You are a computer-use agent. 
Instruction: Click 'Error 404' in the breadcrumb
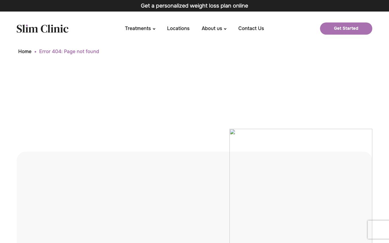click(x=50, y=51)
